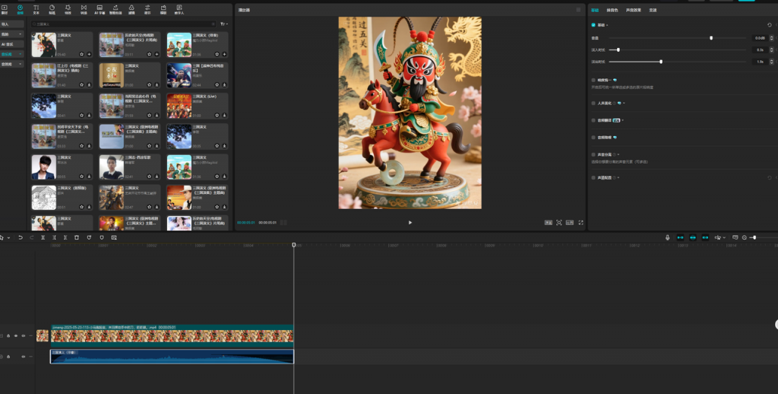
Task: Open the player panel menu icon
Action: (578, 10)
